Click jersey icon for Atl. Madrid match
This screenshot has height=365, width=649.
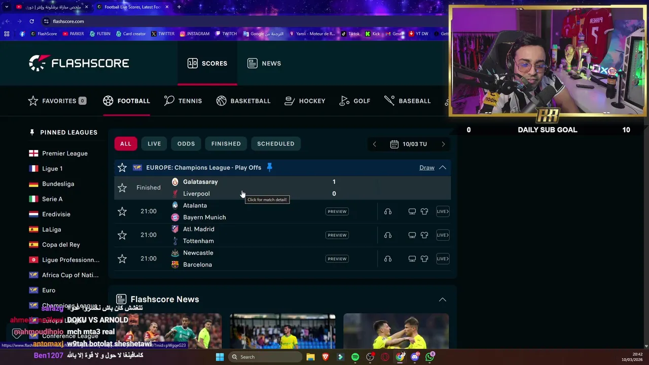[424, 235]
